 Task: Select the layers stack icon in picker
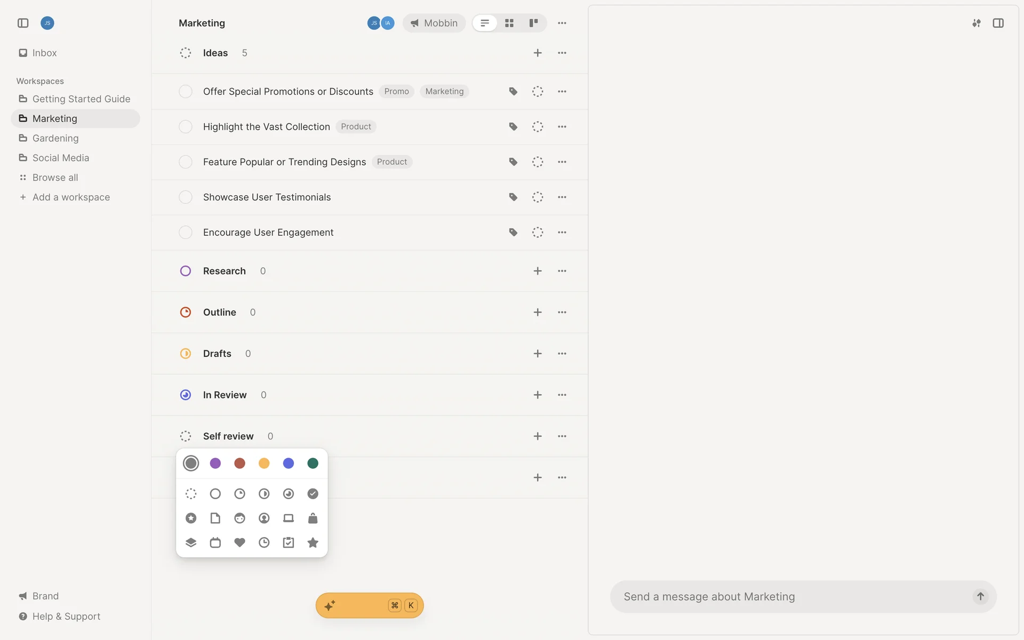(x=191, y=542)
